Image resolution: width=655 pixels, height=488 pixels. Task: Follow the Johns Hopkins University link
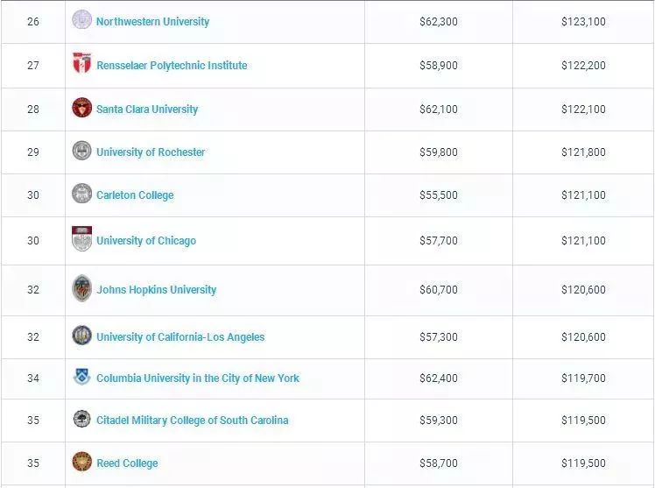click(x=156, y=290)
